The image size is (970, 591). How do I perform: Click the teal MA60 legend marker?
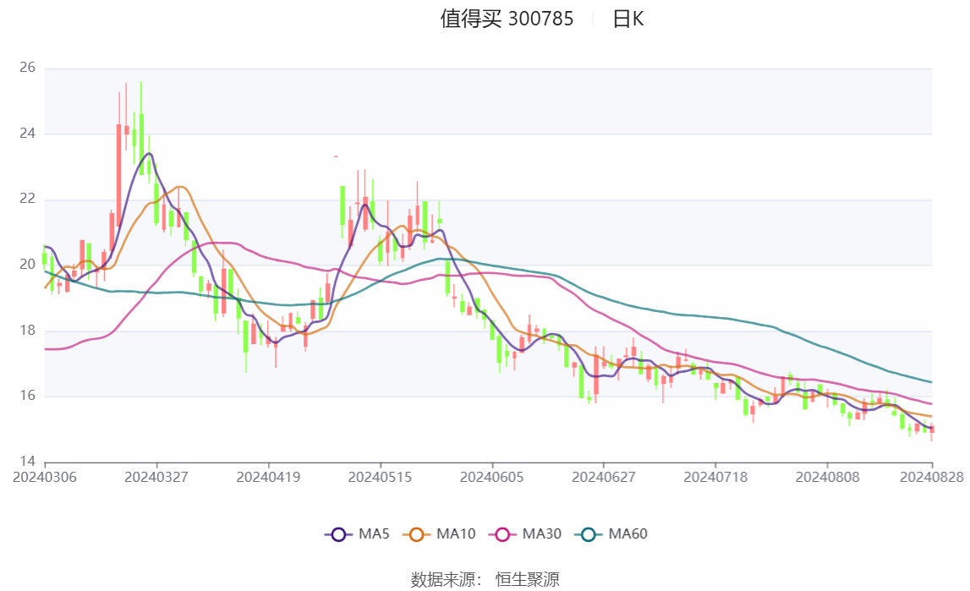tap(589, 534)
